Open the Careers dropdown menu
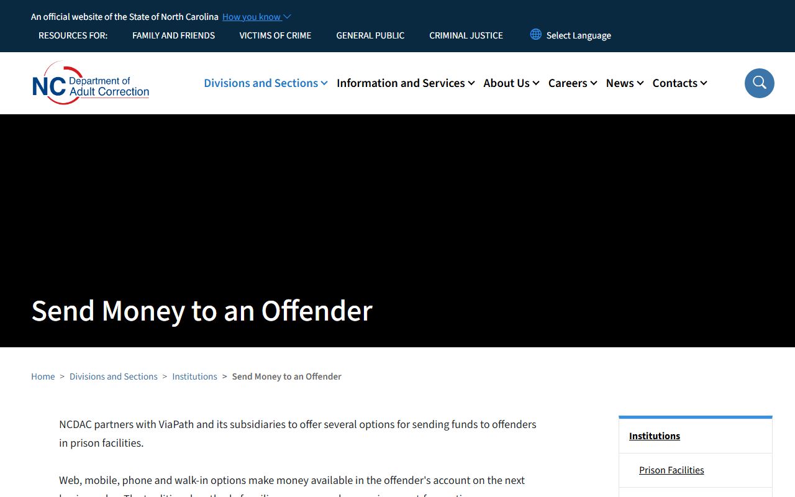The image size is (795, 497). [573, 83]
